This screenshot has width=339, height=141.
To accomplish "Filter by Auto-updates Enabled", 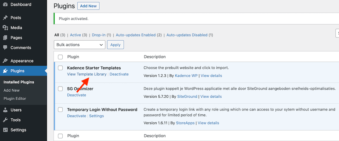I will (136, 35).
